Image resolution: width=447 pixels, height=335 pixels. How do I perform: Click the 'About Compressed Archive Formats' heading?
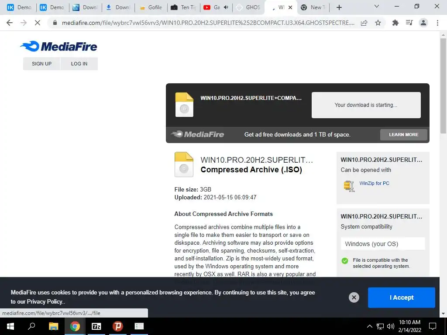tap(223, 214)
